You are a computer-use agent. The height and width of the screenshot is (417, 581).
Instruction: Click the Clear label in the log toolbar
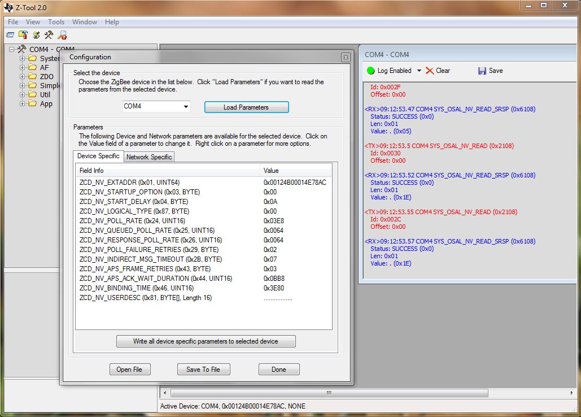pyautogui.click(x=443, y=71)
